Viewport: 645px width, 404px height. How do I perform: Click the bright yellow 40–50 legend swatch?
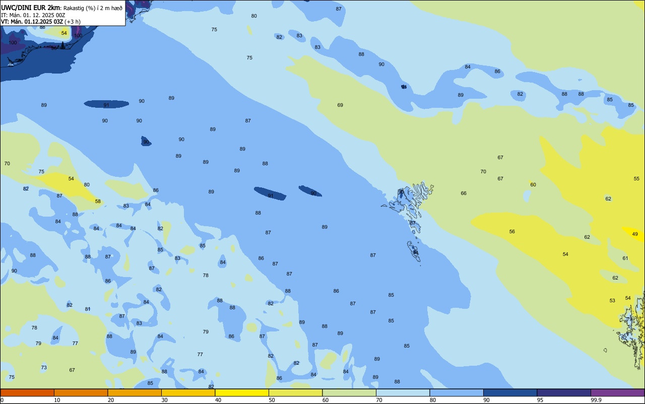[x=242, y=392]
